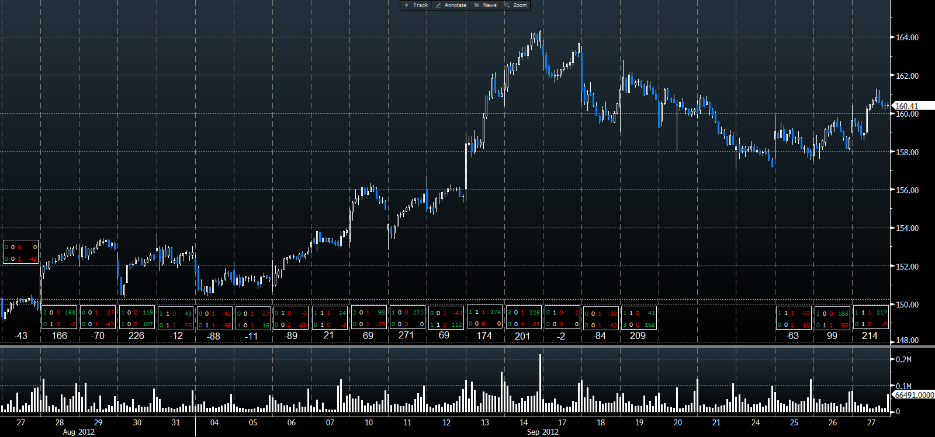Select the date label 20 on the time axis
The image size is (935, 437).
click(x=678, y=422)
